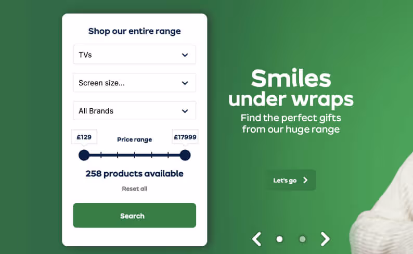413x254 pixels.
Task: Select the second carousel dot indicator
Action: pyautogui.click(x=302, y=239)
